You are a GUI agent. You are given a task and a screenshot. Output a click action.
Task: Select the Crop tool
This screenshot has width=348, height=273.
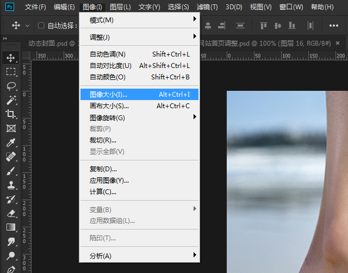point(11,114)
